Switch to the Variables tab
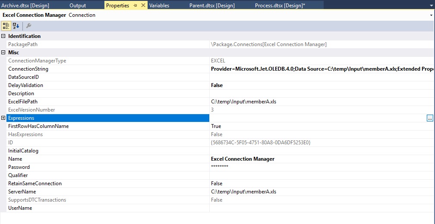 (159, 6)
